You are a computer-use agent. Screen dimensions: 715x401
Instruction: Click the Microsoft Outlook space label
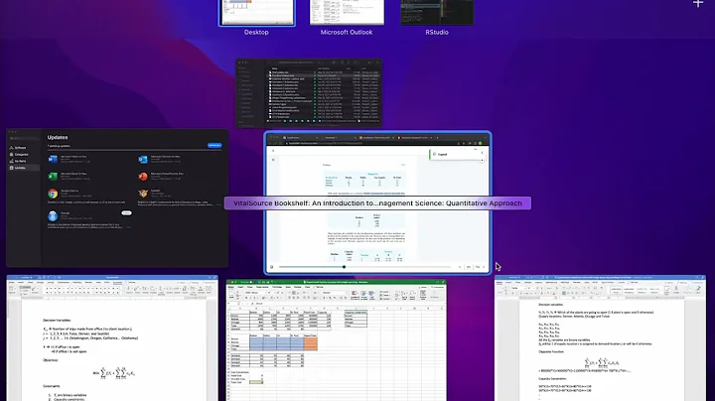coord(347,33)
